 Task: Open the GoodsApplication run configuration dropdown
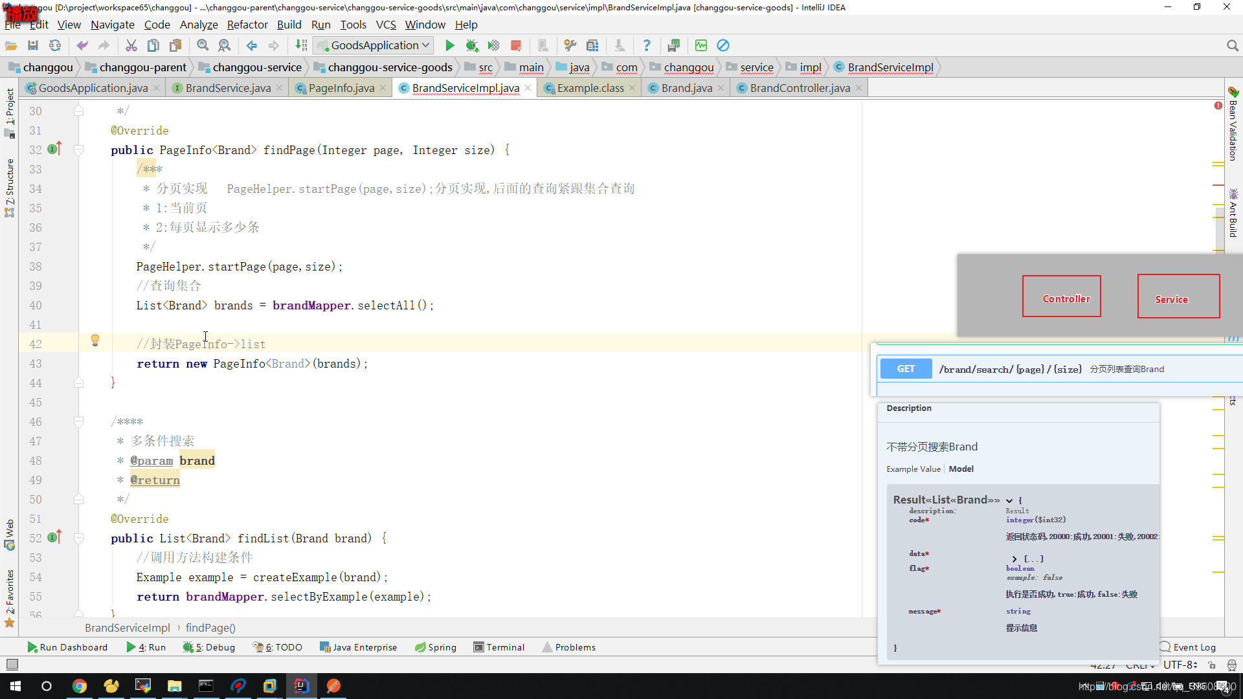(x=374, y=45)
